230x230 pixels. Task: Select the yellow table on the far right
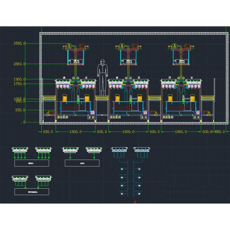coord(207,99)
